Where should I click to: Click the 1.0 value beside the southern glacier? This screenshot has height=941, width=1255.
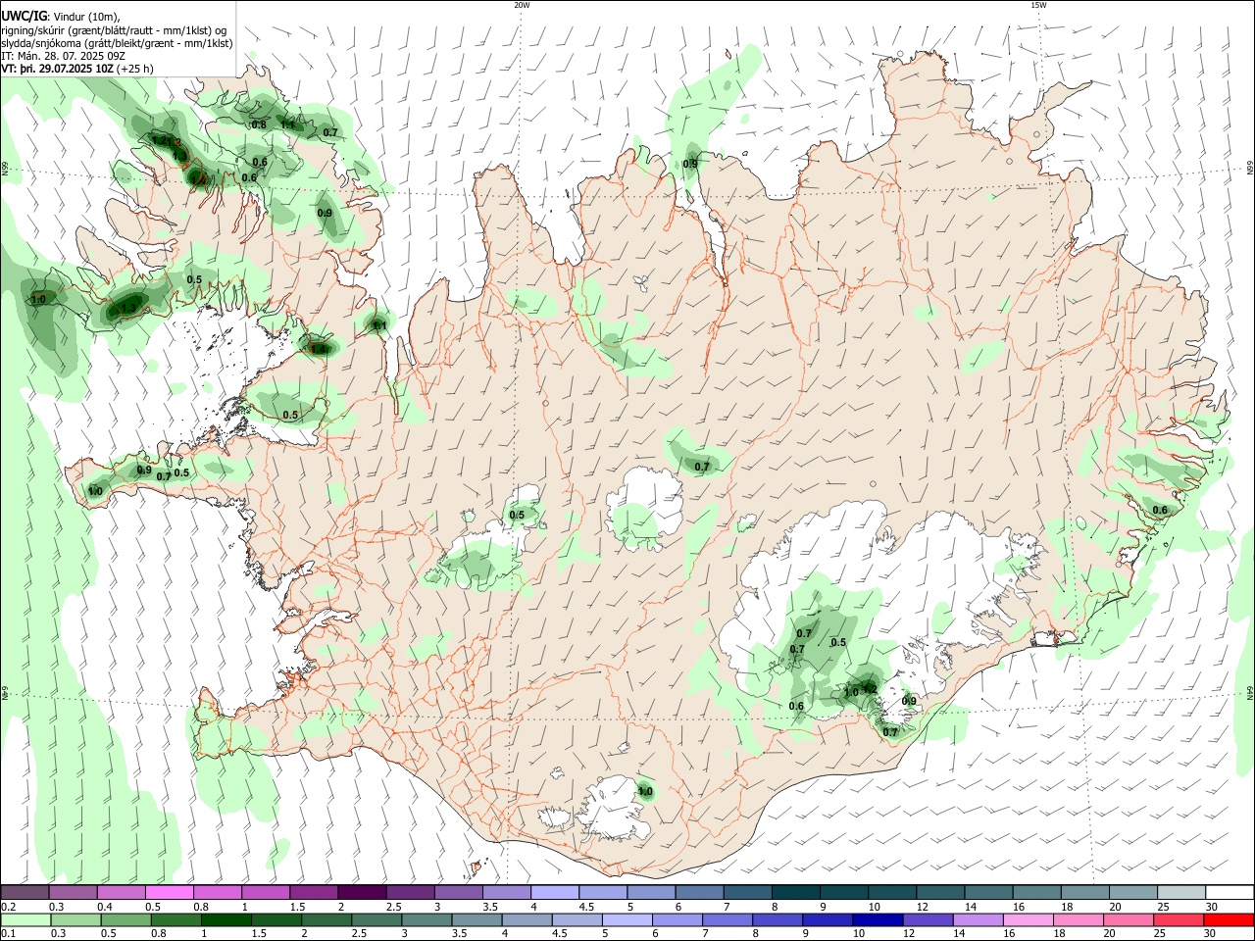coord(645,792)
